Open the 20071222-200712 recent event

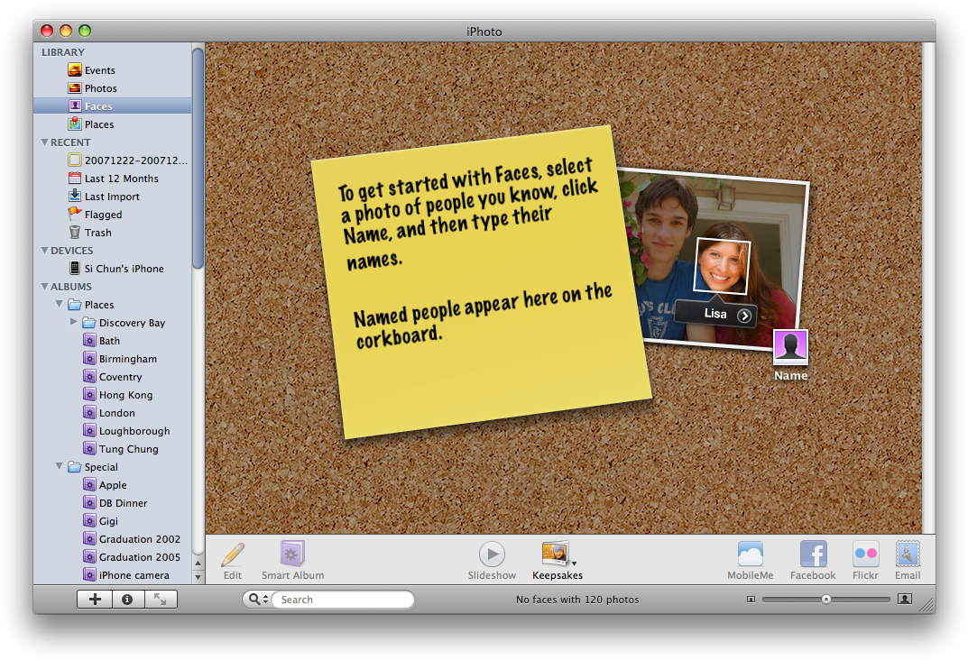[113, 160]
